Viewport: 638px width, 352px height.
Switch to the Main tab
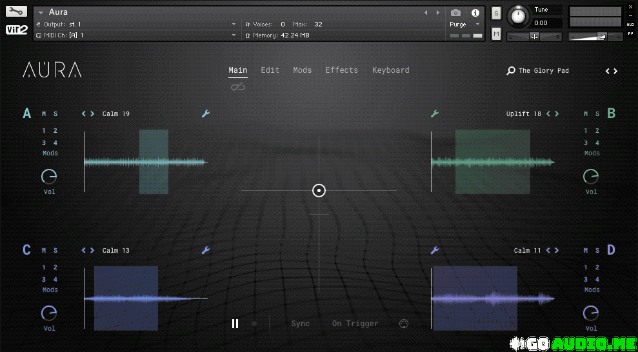click(x=238, y=70)
